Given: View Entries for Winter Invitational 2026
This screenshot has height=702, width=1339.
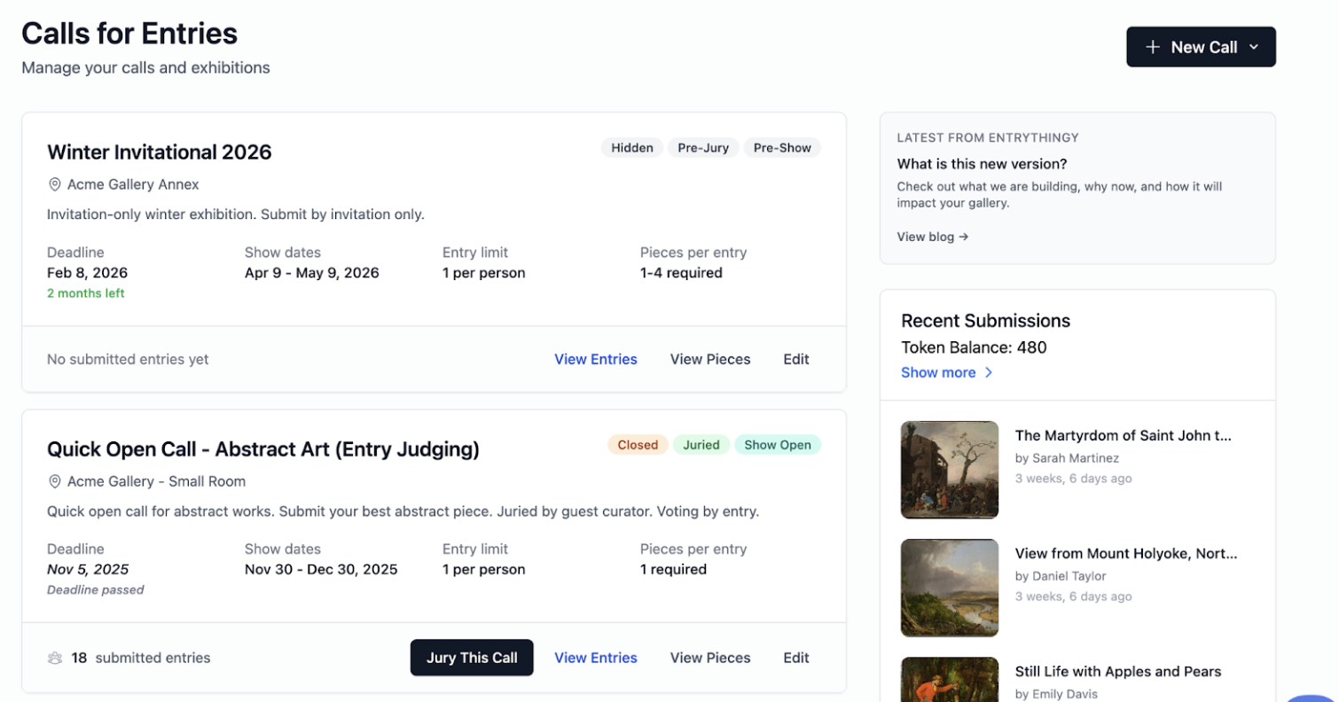Looking at the screenshot, I should pyautogui.click(x=595, y=359).
